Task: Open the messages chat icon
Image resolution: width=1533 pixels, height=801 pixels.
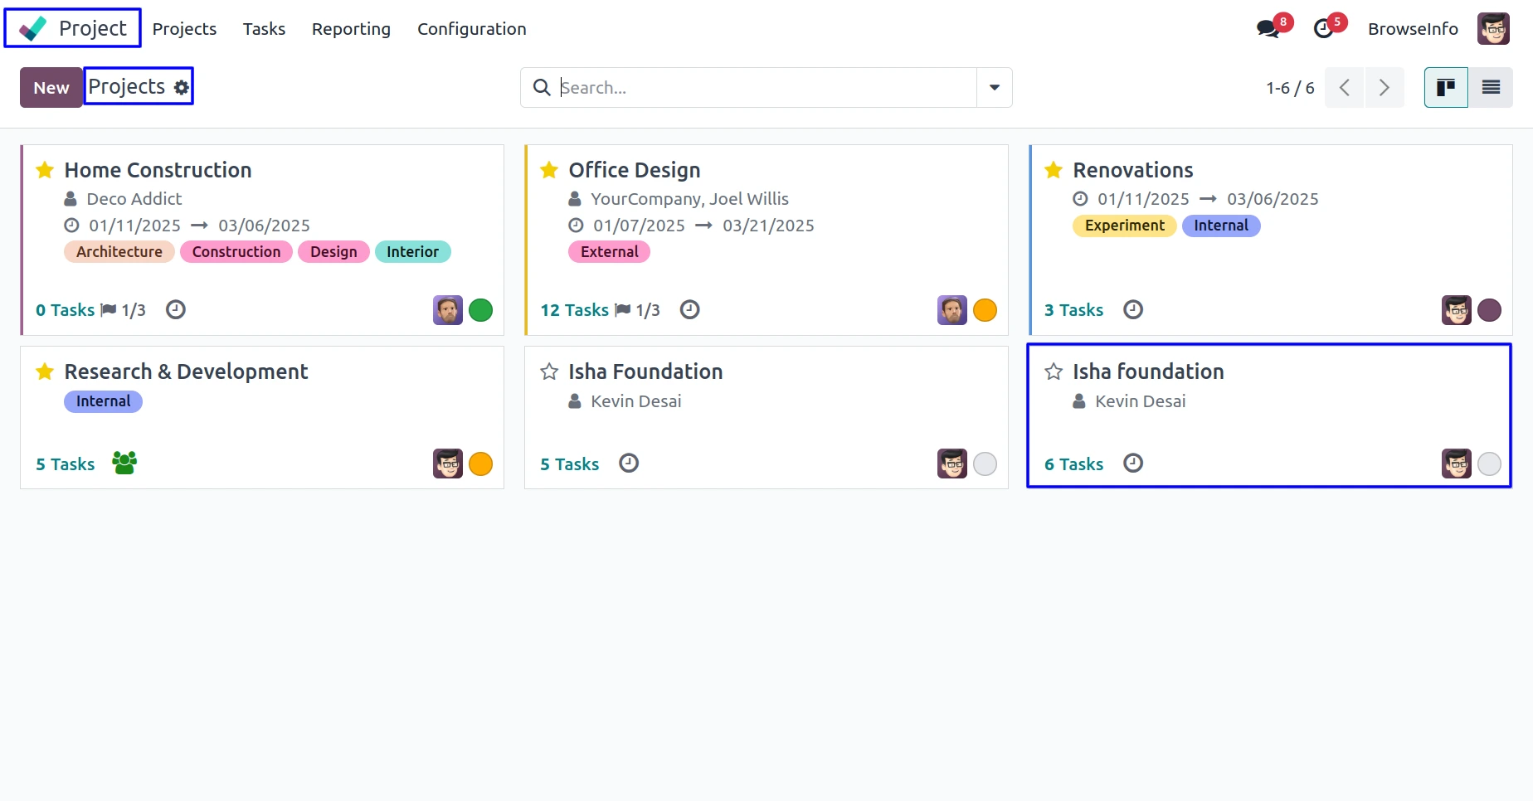Action: coord(1268,29)
